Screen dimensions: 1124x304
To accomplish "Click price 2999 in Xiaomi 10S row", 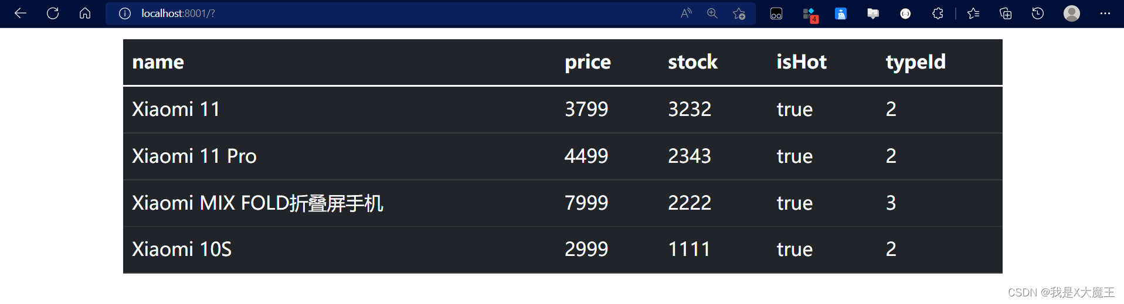I will [586, 249].
